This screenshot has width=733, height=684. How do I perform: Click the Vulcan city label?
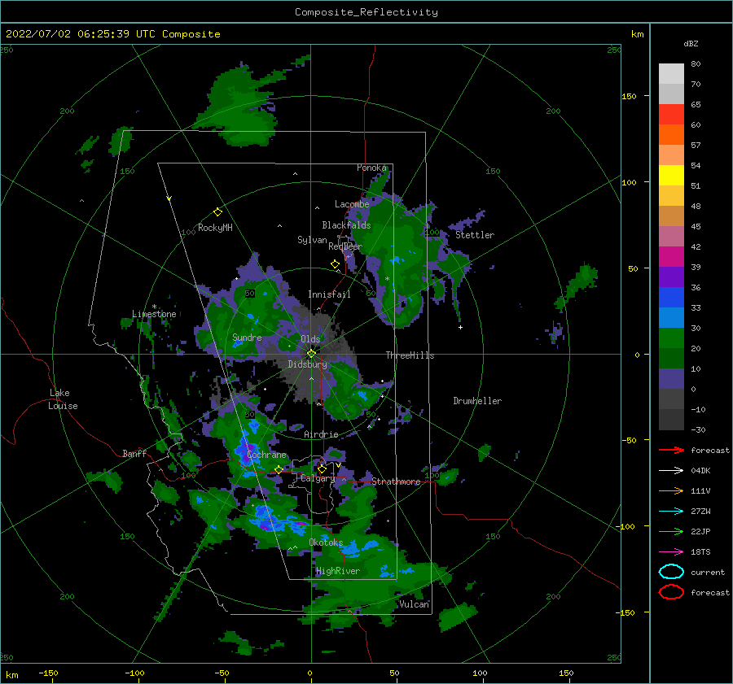click(415, 604)
